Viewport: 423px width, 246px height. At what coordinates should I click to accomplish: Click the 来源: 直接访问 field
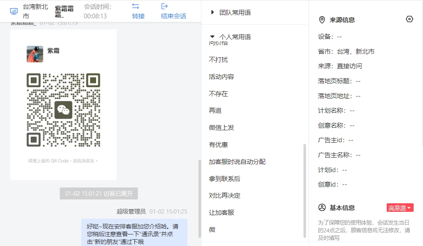tap(340, 66)
